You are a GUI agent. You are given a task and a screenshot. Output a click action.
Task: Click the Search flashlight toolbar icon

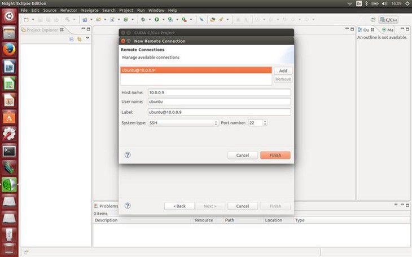221,20
